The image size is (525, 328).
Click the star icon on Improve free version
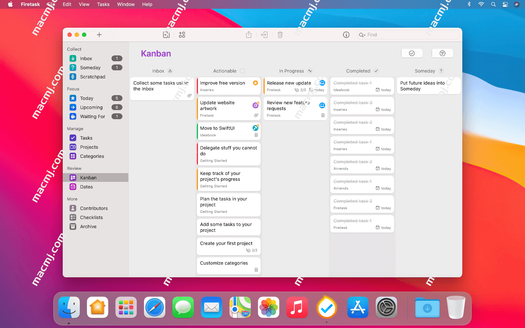[x=256, y=83]
